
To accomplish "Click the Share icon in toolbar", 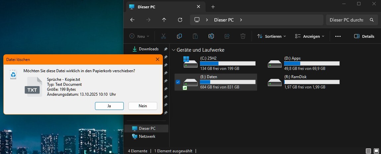I will coord(227,36).
